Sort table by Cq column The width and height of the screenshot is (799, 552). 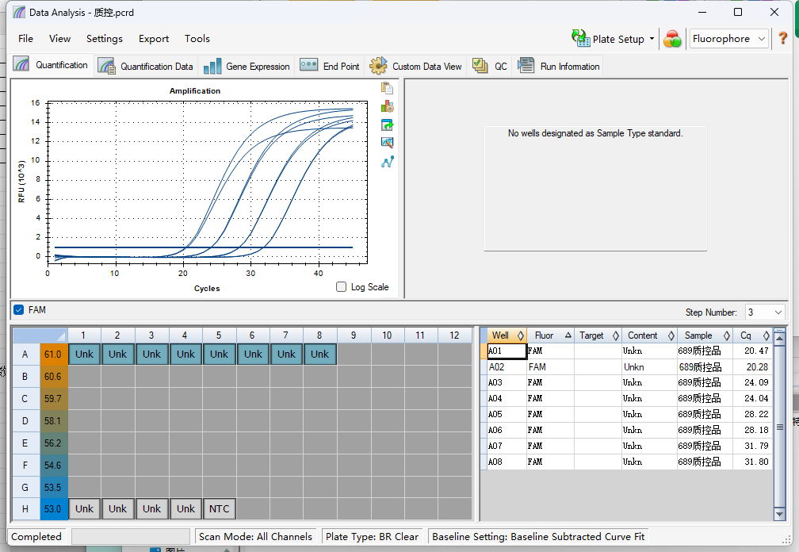point(753,335)
